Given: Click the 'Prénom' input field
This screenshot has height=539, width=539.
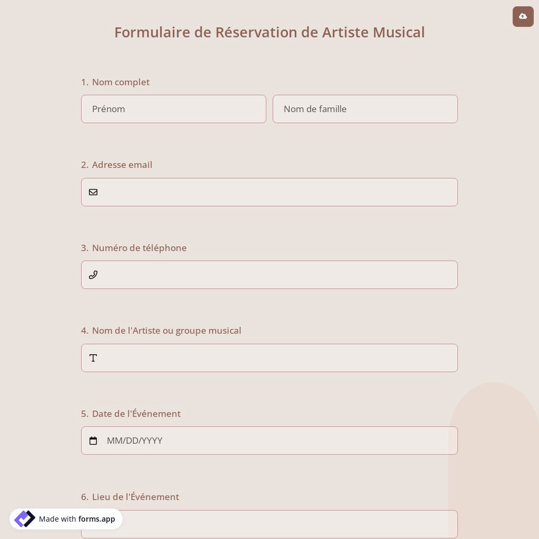Looking at the screenshot, I should [x=174, y=109].
